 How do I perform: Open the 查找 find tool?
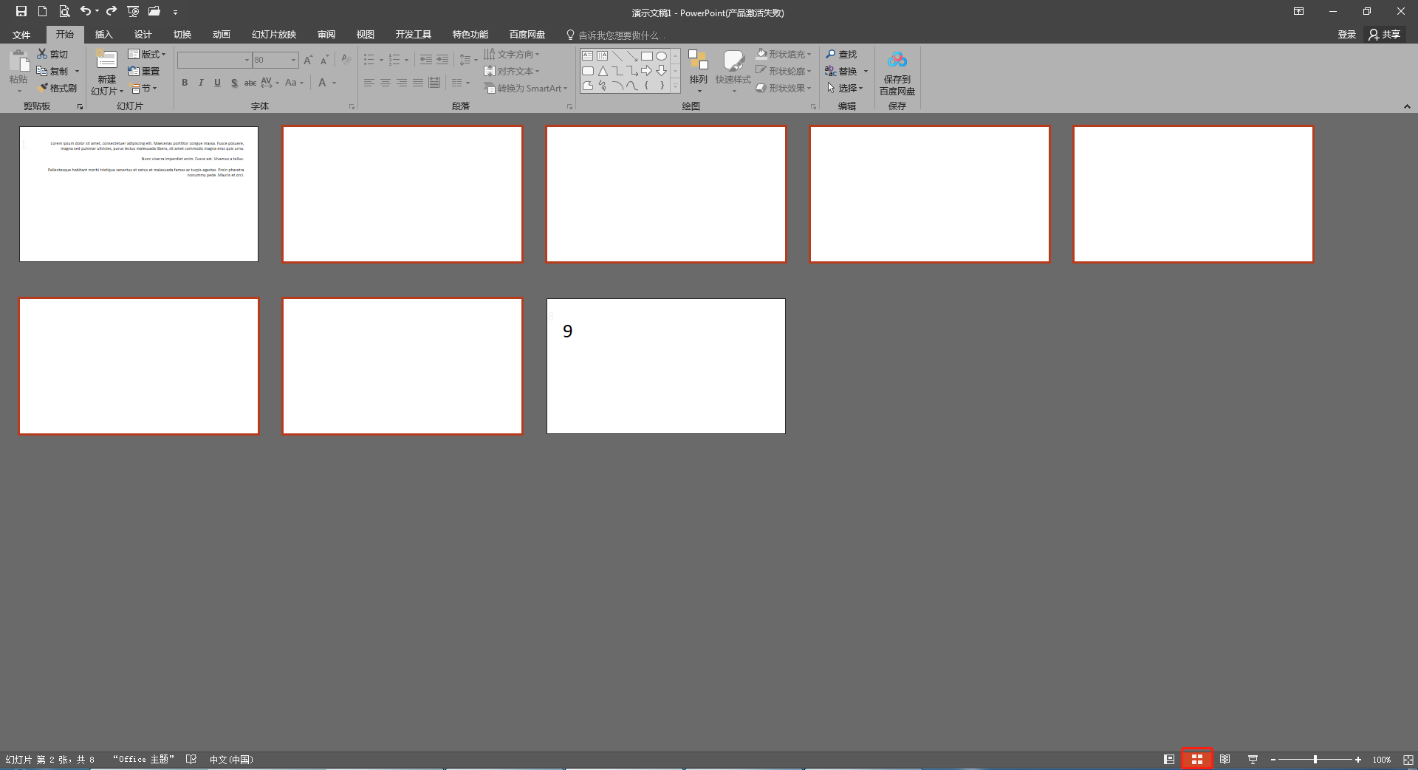click(x=841, y=54)
